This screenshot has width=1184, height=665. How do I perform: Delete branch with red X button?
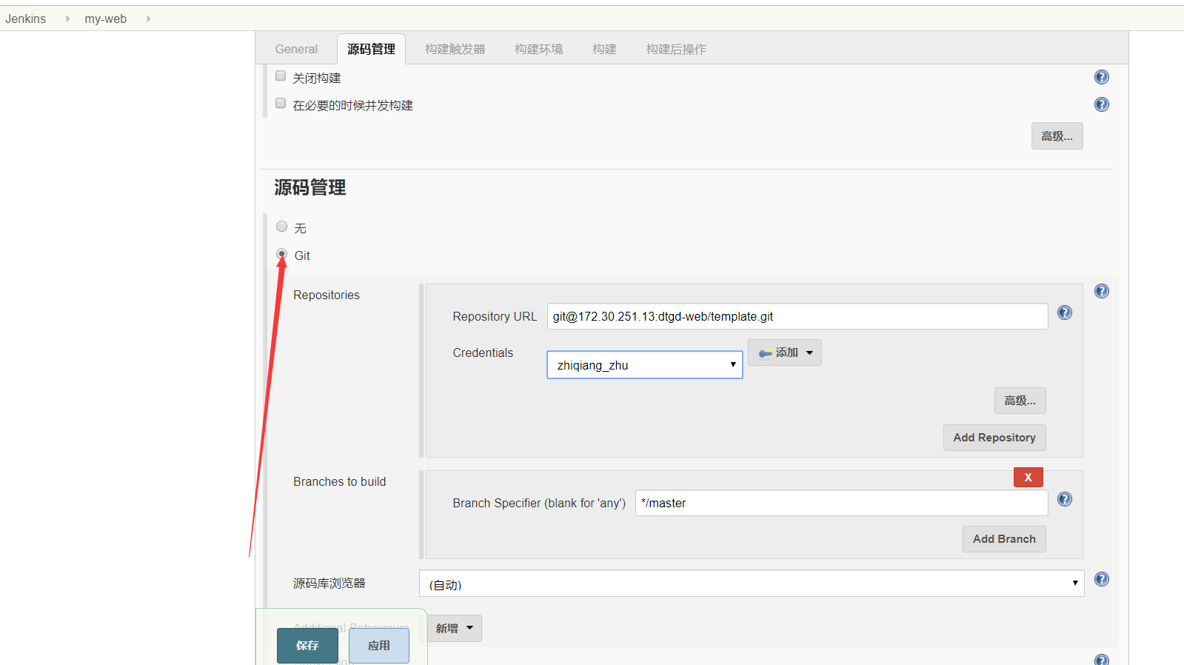[x=1028, y=477]
